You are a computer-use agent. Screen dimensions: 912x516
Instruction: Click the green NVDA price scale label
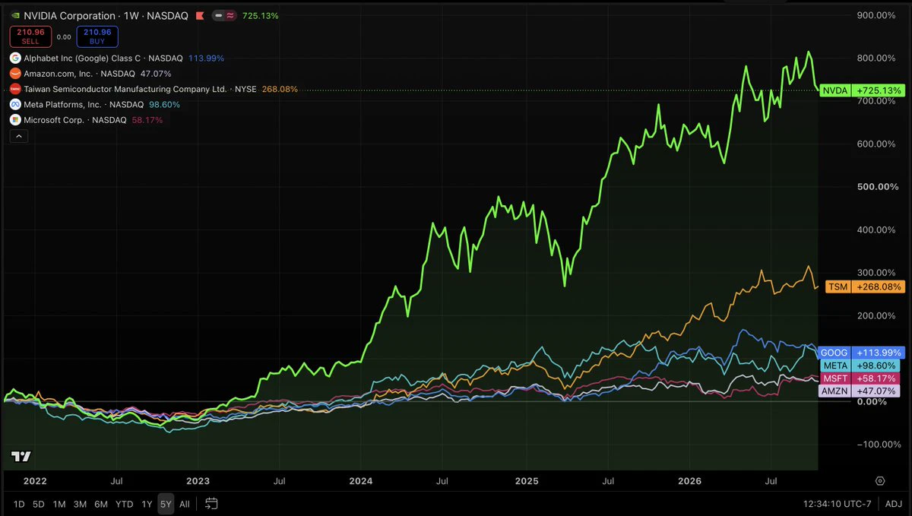click(x=863, y=90)
